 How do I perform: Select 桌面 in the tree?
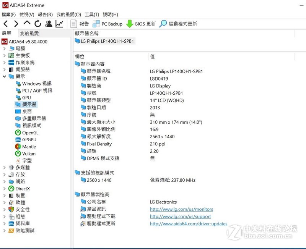[x=27, y=112]
